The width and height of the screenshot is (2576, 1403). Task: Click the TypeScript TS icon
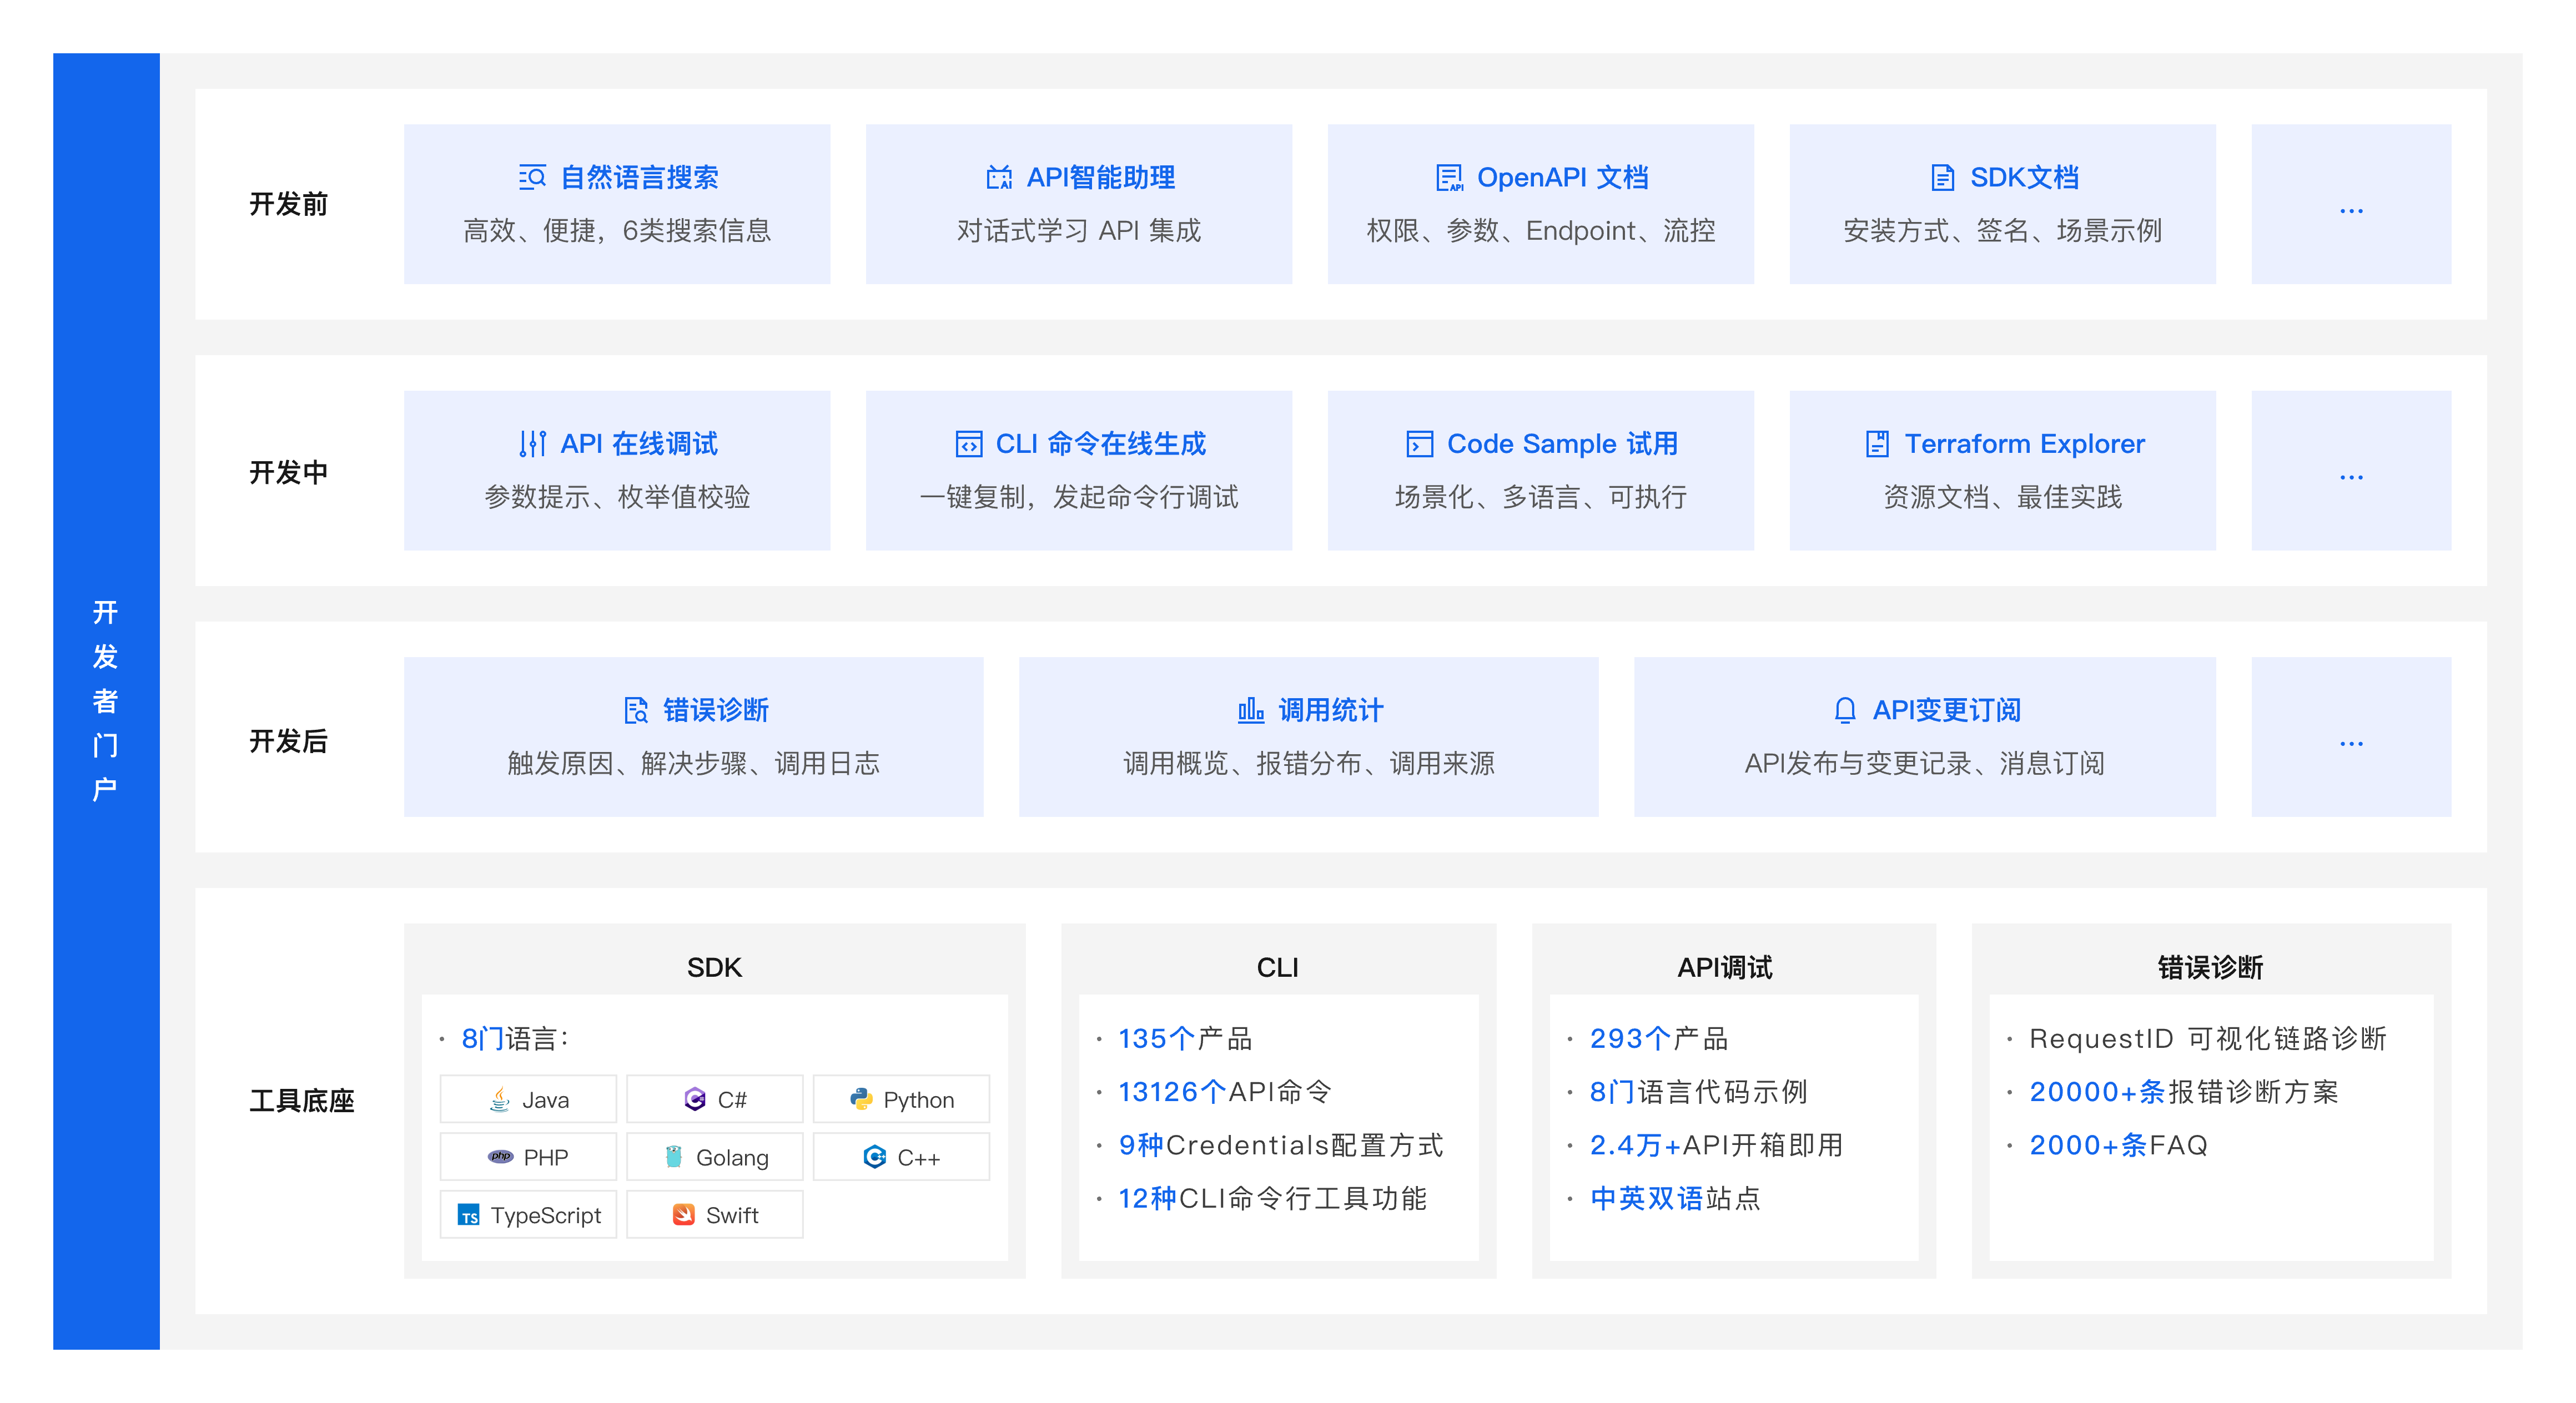click(468, 1215)
